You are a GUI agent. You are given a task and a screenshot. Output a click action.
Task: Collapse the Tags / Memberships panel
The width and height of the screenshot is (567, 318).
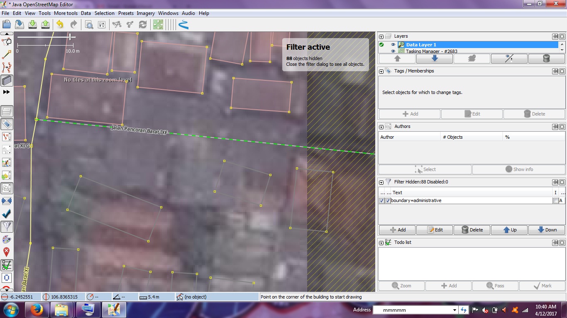pyautogui.click(x=381, y=71)
